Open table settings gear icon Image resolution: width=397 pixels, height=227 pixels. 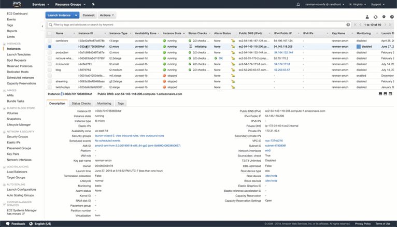pos(384,17)
